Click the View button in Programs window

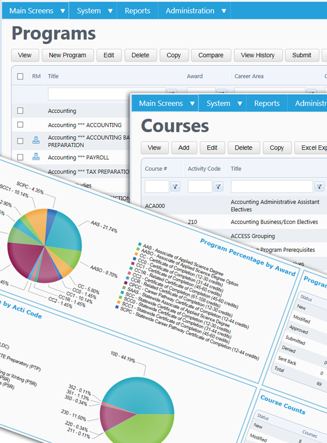[25, 55]
